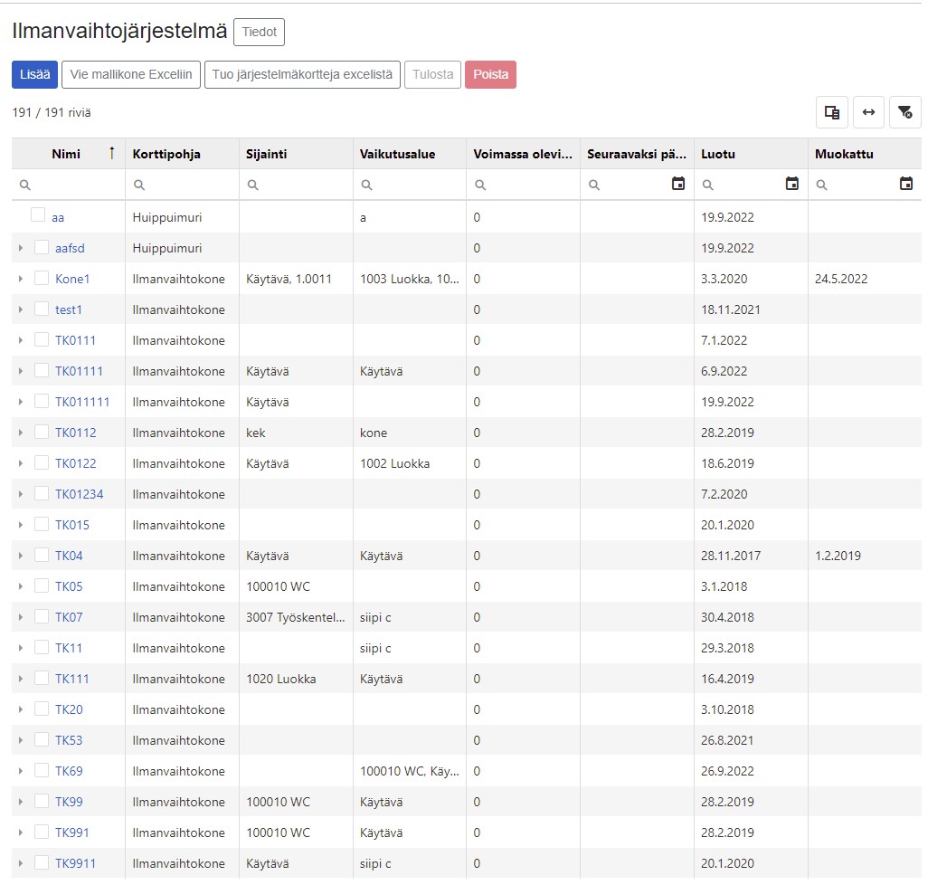928x885 pixels.
Task: Expand the TK015 row
Action: click(21, 525)
